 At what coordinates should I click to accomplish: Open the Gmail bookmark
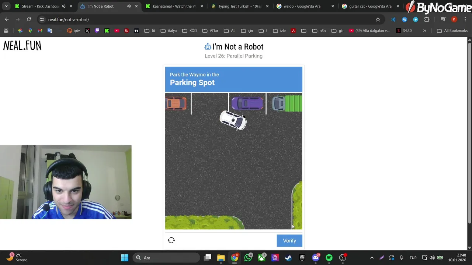(x=40, y=31)
